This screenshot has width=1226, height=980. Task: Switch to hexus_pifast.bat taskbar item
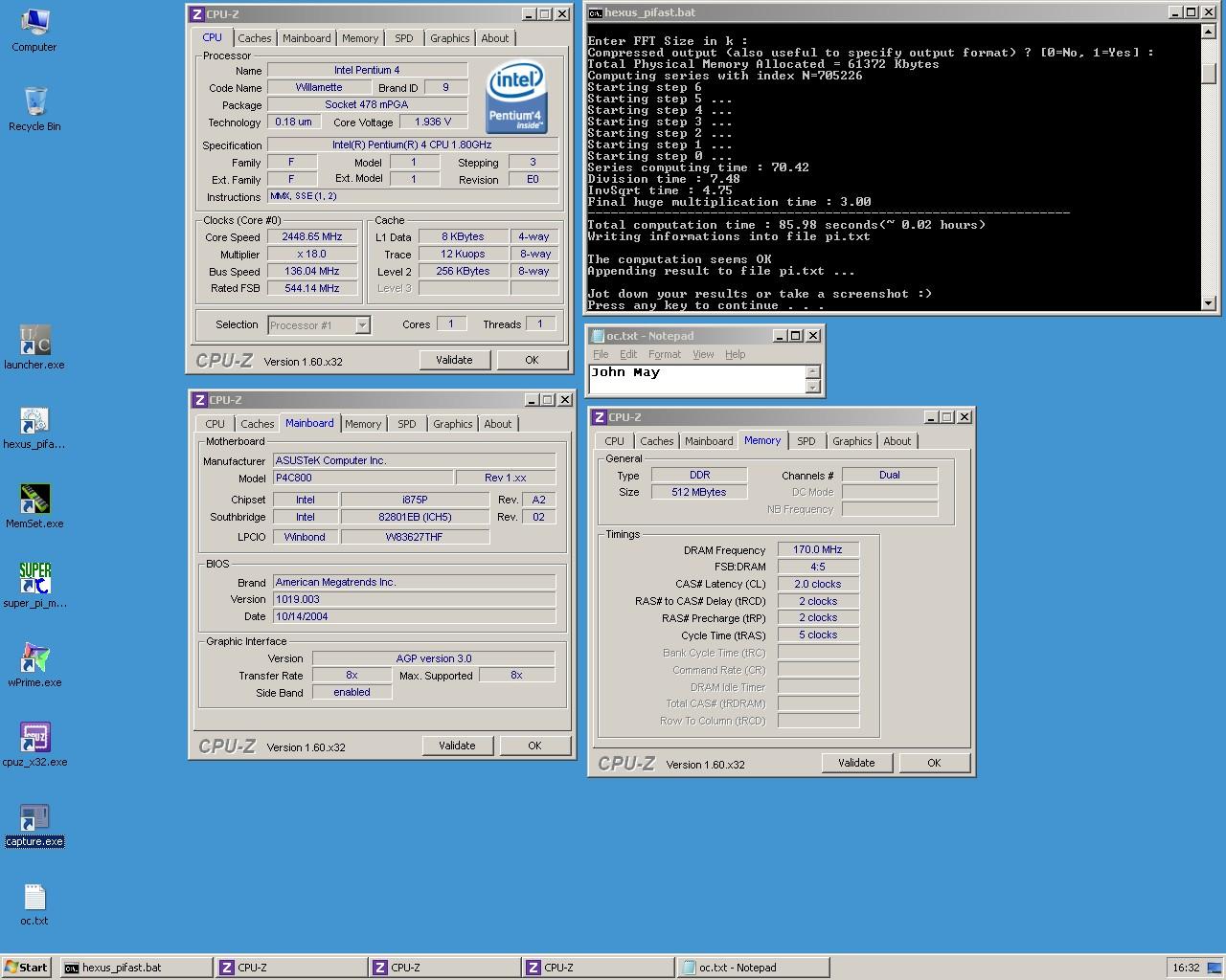(x=137, y=968)
